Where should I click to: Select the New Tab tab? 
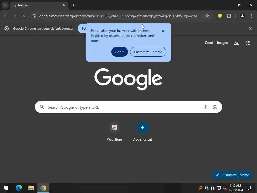[x=39, y=5]
